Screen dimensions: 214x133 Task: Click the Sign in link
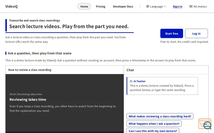click(177, 6)
